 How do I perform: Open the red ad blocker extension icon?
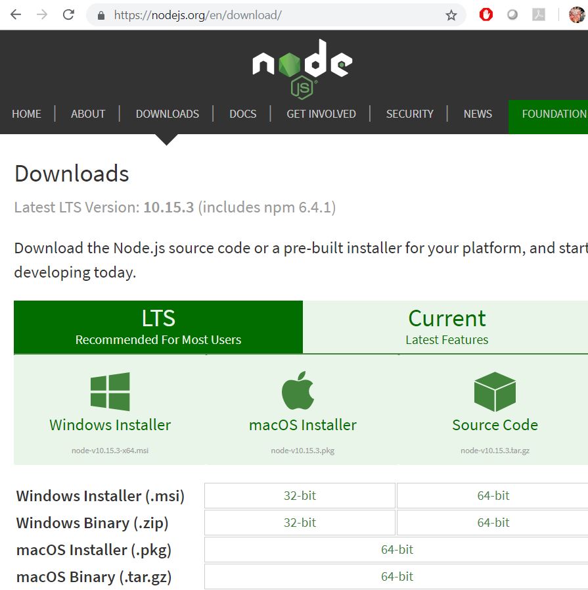click(486, 14)
